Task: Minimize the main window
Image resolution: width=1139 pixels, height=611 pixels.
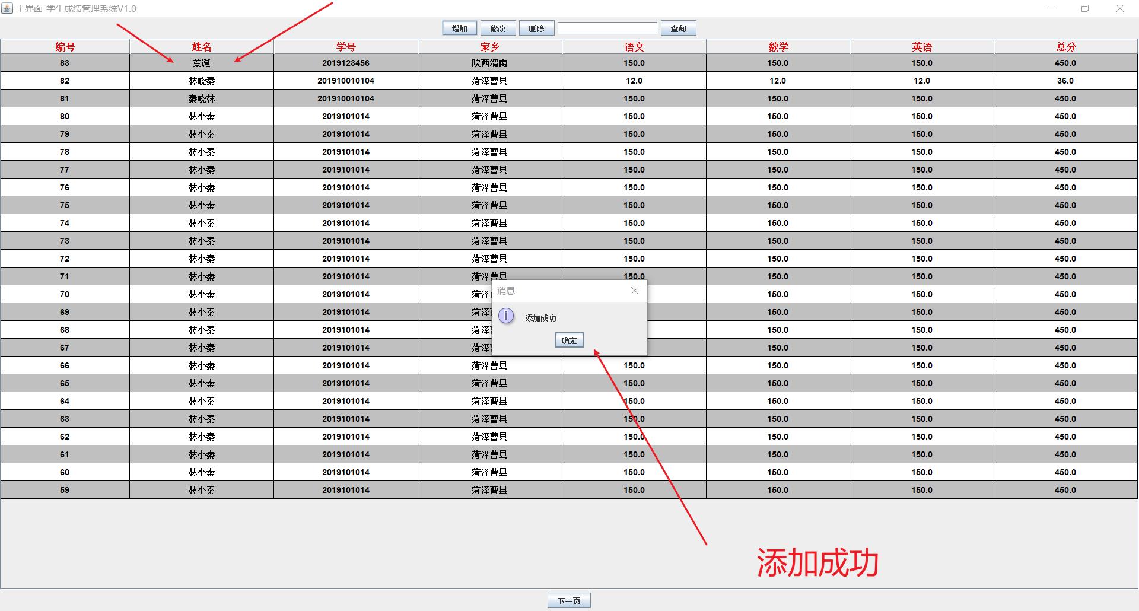Action: tap(1051, 8)
